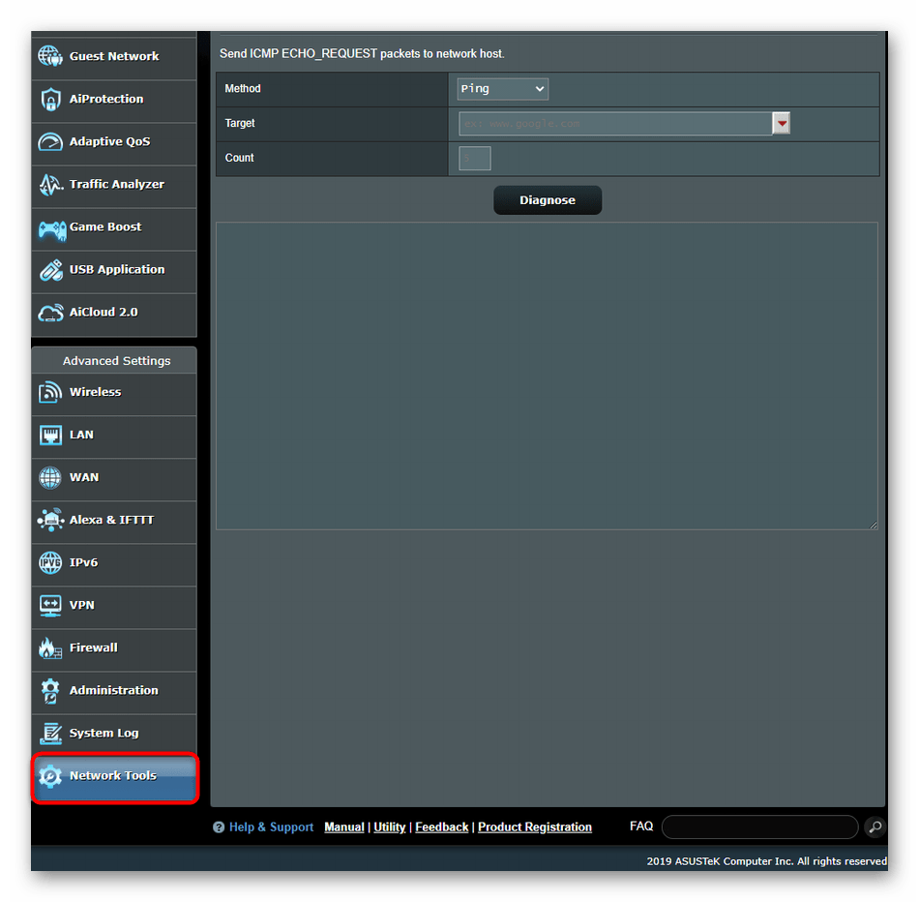Open the Feedback link
This screenshot has height=902, width=919.
pyautogui.click(x=442, y=827)
